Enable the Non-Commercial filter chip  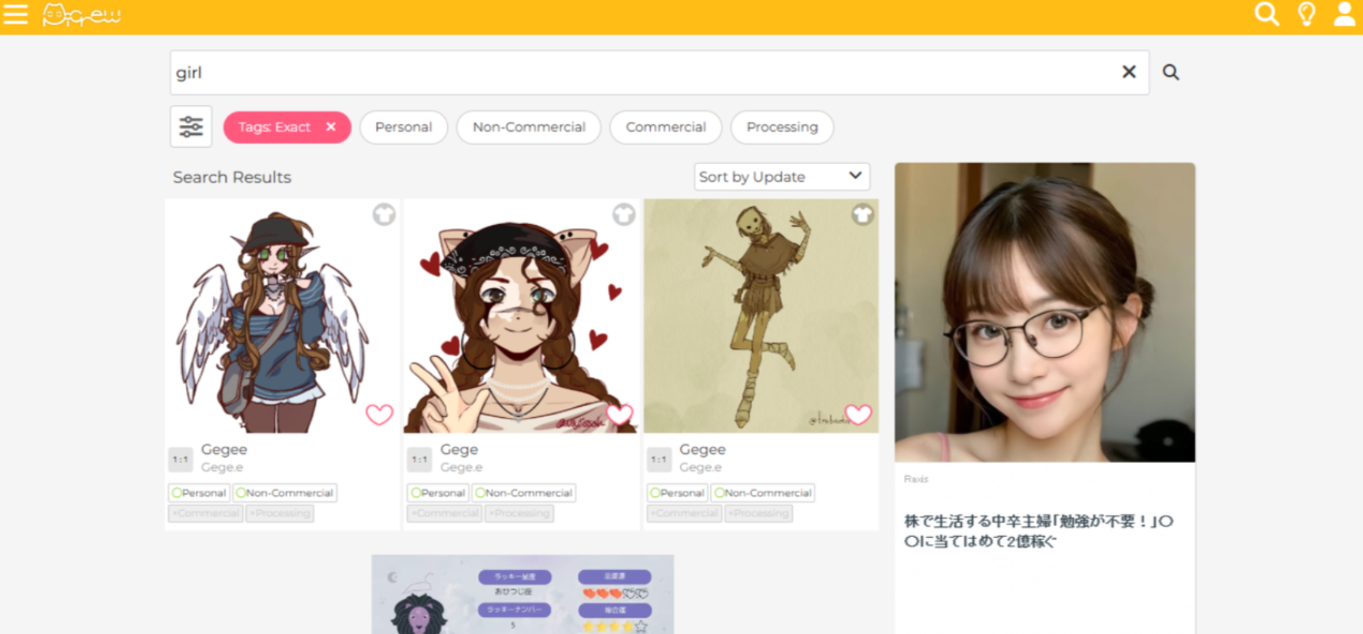click(x=529, y=127)
